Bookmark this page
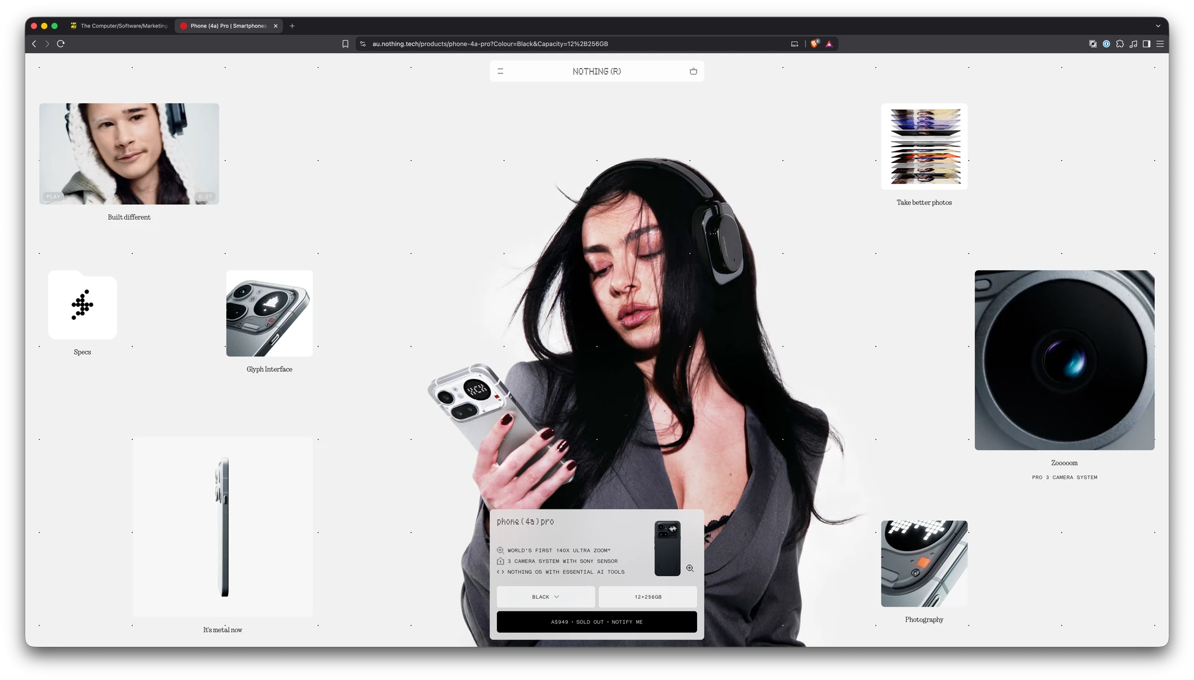1194x680 pixels. tap(345, 44)
